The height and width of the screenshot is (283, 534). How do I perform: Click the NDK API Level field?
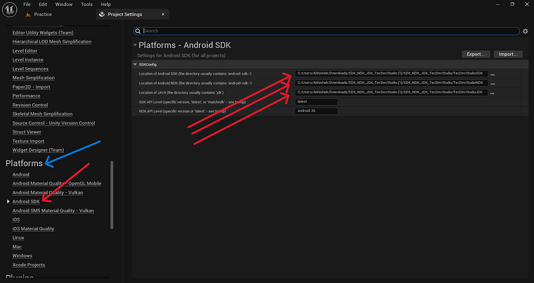(316, 111)
